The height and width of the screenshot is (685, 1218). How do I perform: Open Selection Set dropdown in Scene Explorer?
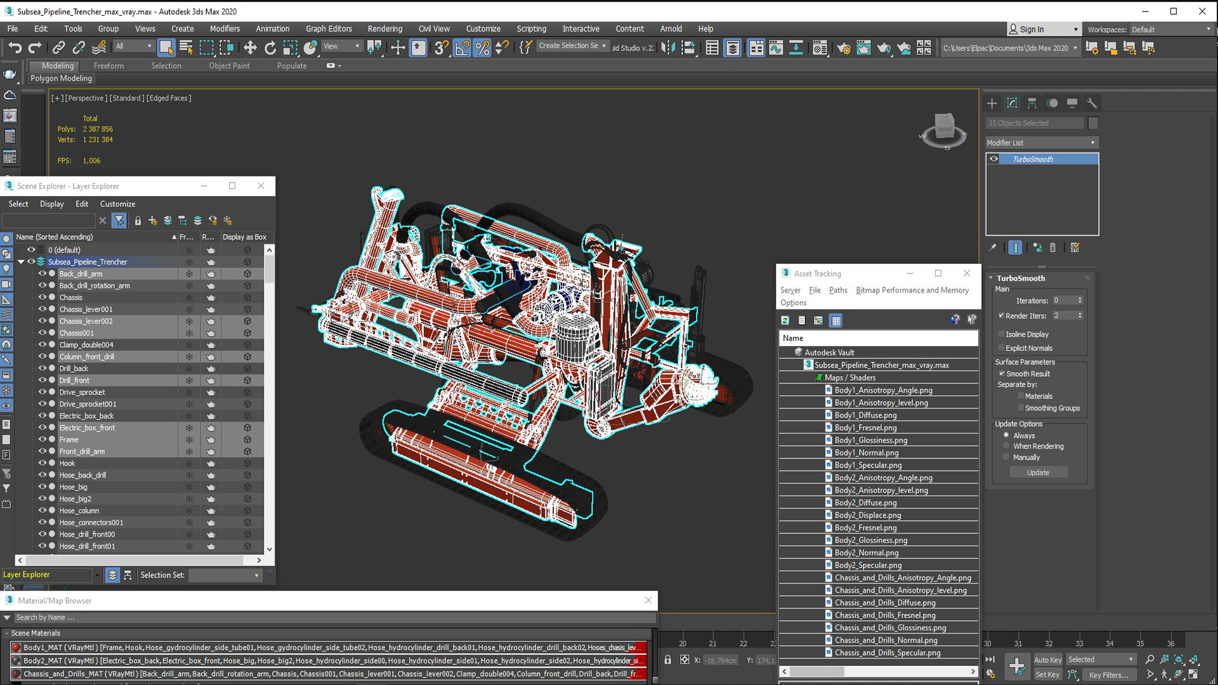(225, 575)
